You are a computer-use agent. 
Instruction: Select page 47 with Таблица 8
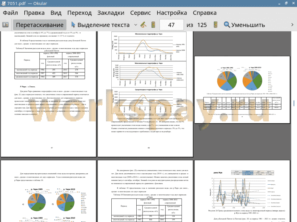pos(48,94)
